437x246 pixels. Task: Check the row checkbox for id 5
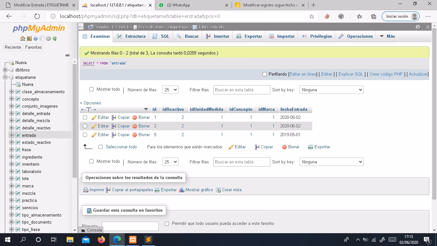[x=85, y=135]
